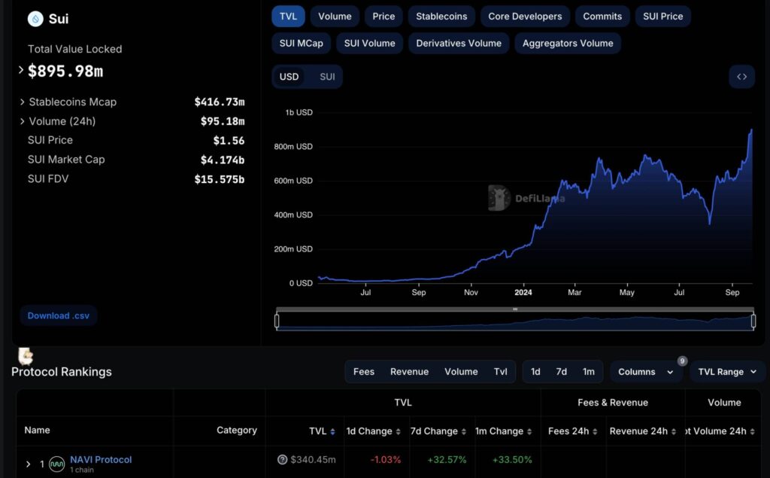770x478 pixels.
Task: Click the SUI FDV $15.575b value
Action: [x=219, y=179]
